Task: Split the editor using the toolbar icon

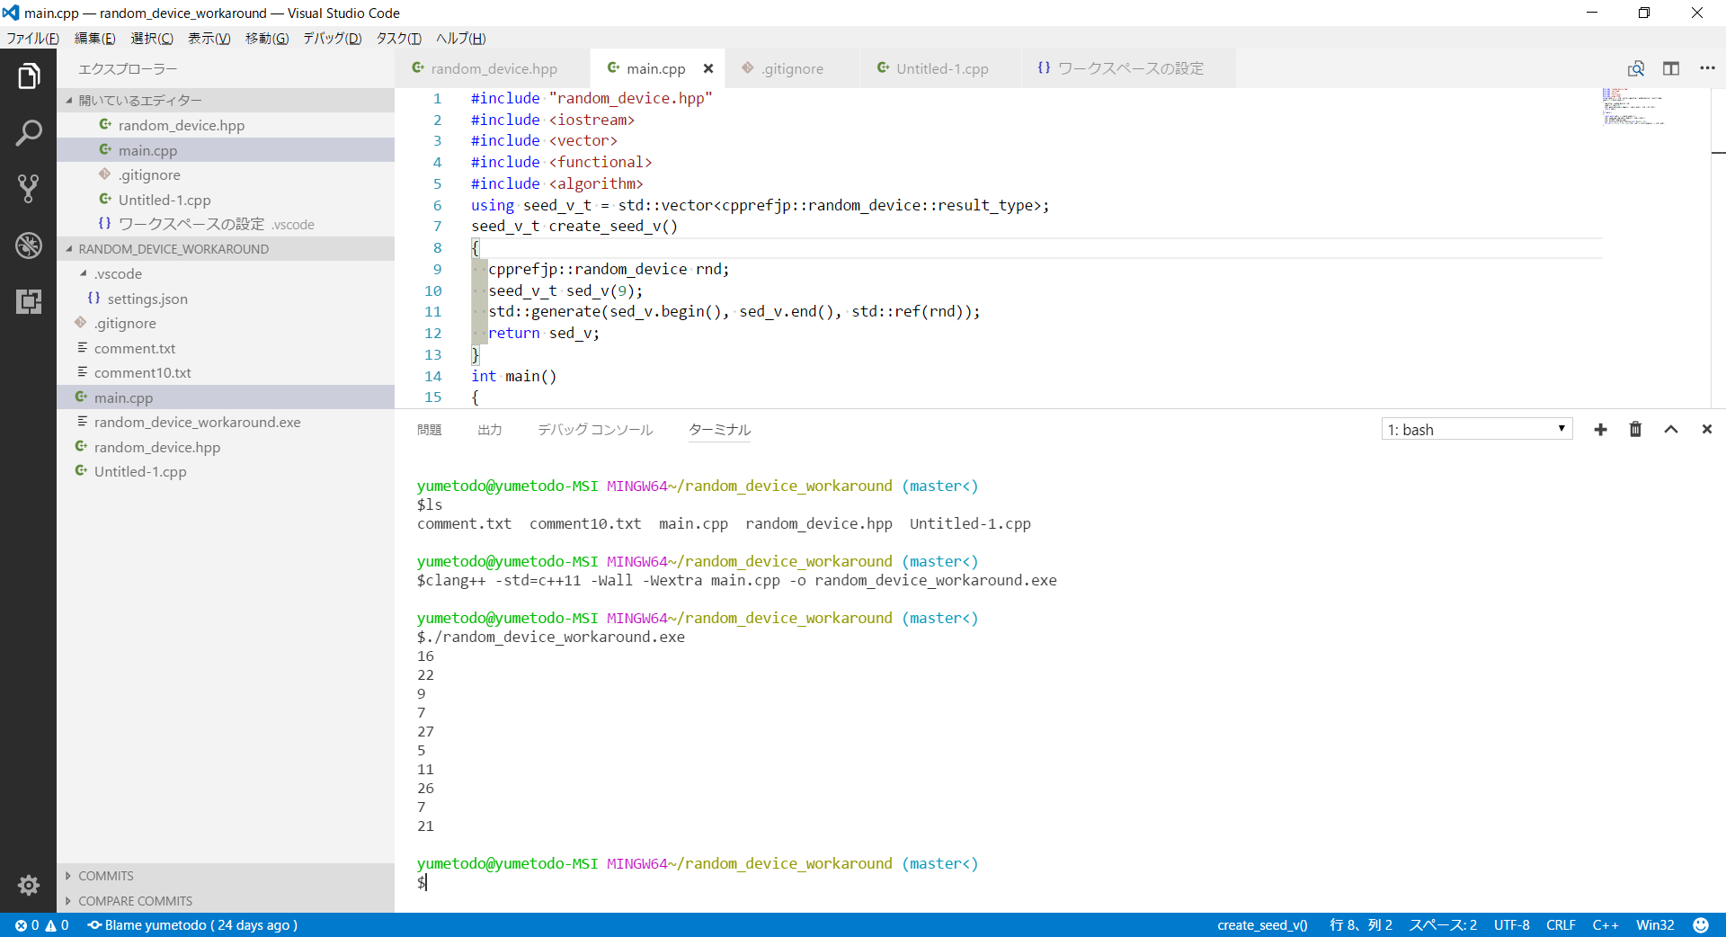Action: [1672, 68]
